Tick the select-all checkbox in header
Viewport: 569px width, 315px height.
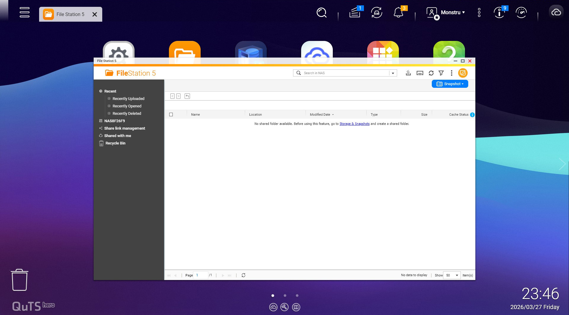[x=171, y=114]
